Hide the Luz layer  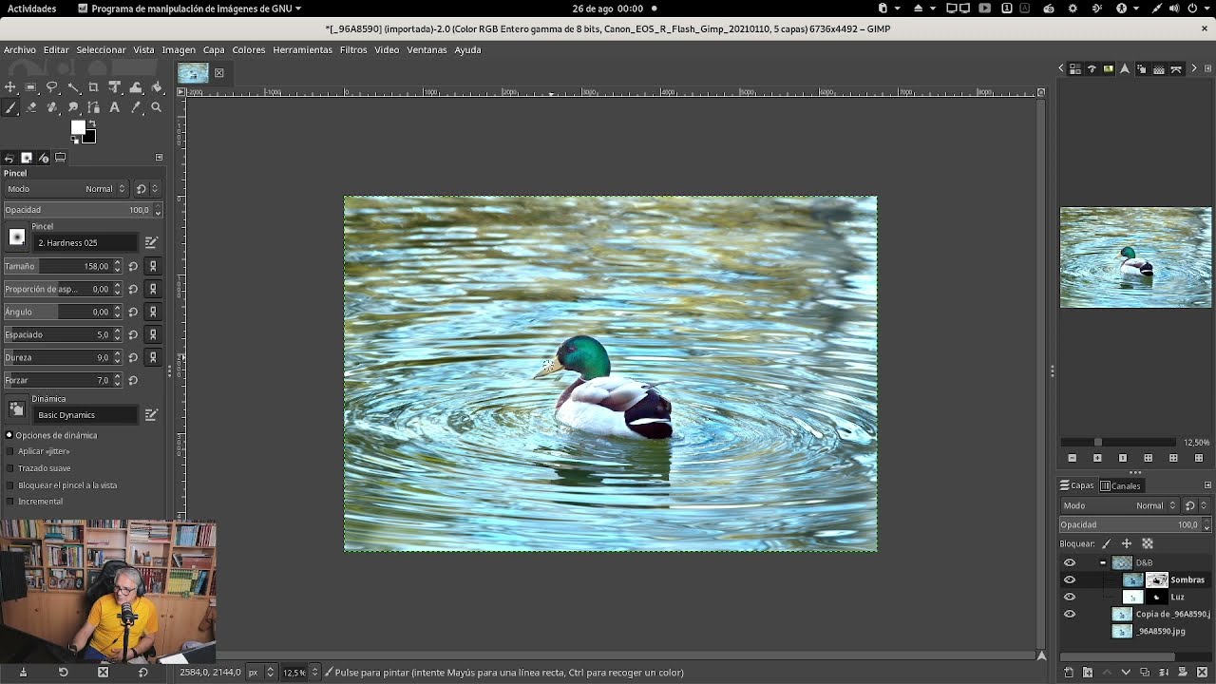1070,597
